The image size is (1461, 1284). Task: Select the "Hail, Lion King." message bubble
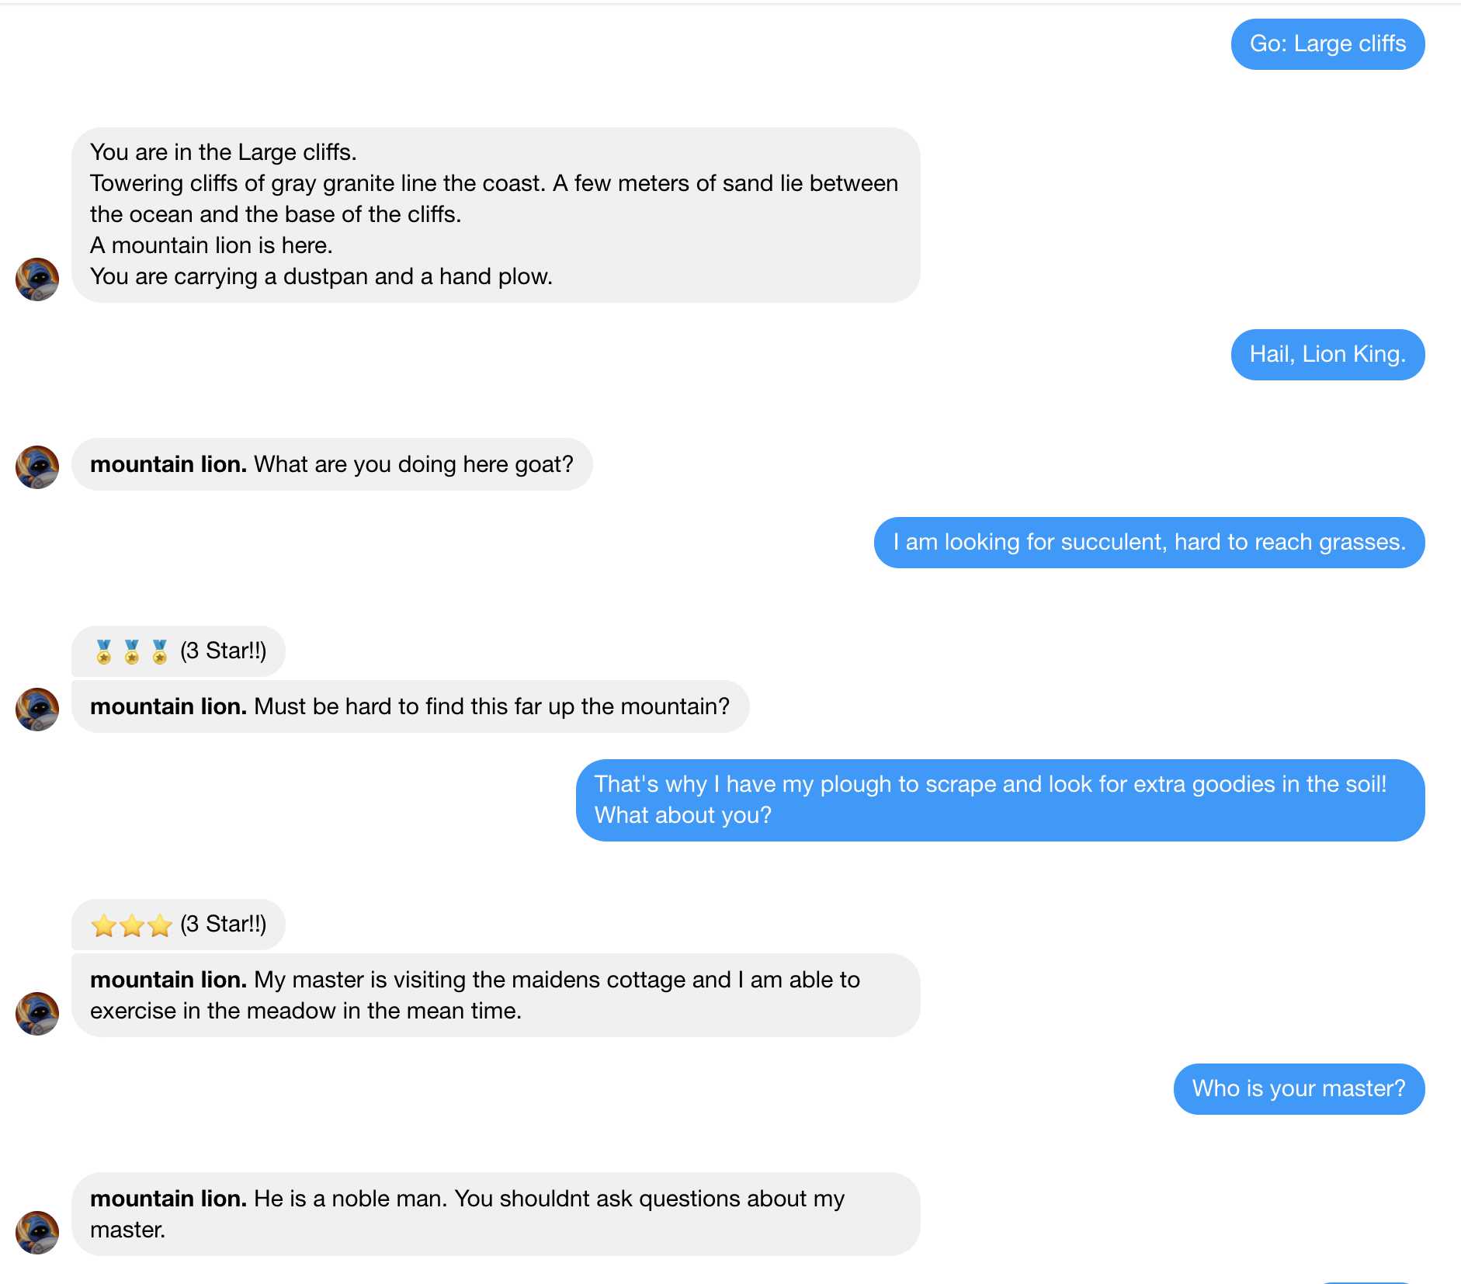click(1327, 355)
